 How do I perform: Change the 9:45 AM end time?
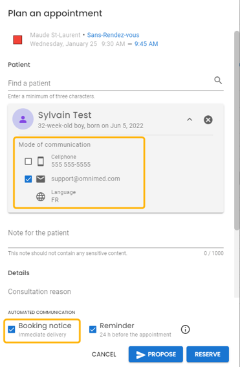tap(146, 44)
